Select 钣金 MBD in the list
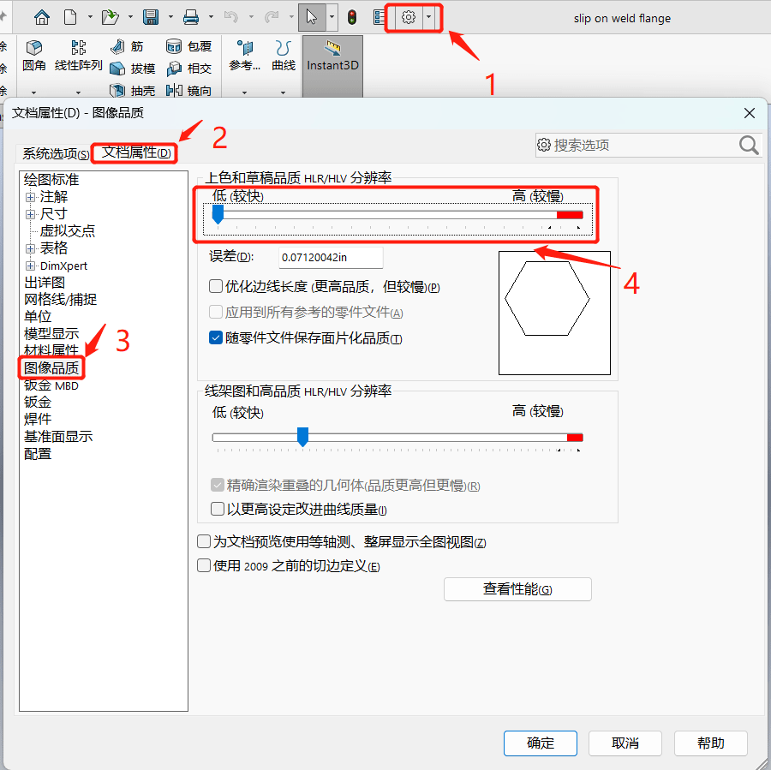This screenshot has height=770, width=771. (x=51, y=385)
